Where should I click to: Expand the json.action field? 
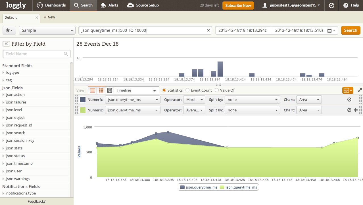click(15, 95)
